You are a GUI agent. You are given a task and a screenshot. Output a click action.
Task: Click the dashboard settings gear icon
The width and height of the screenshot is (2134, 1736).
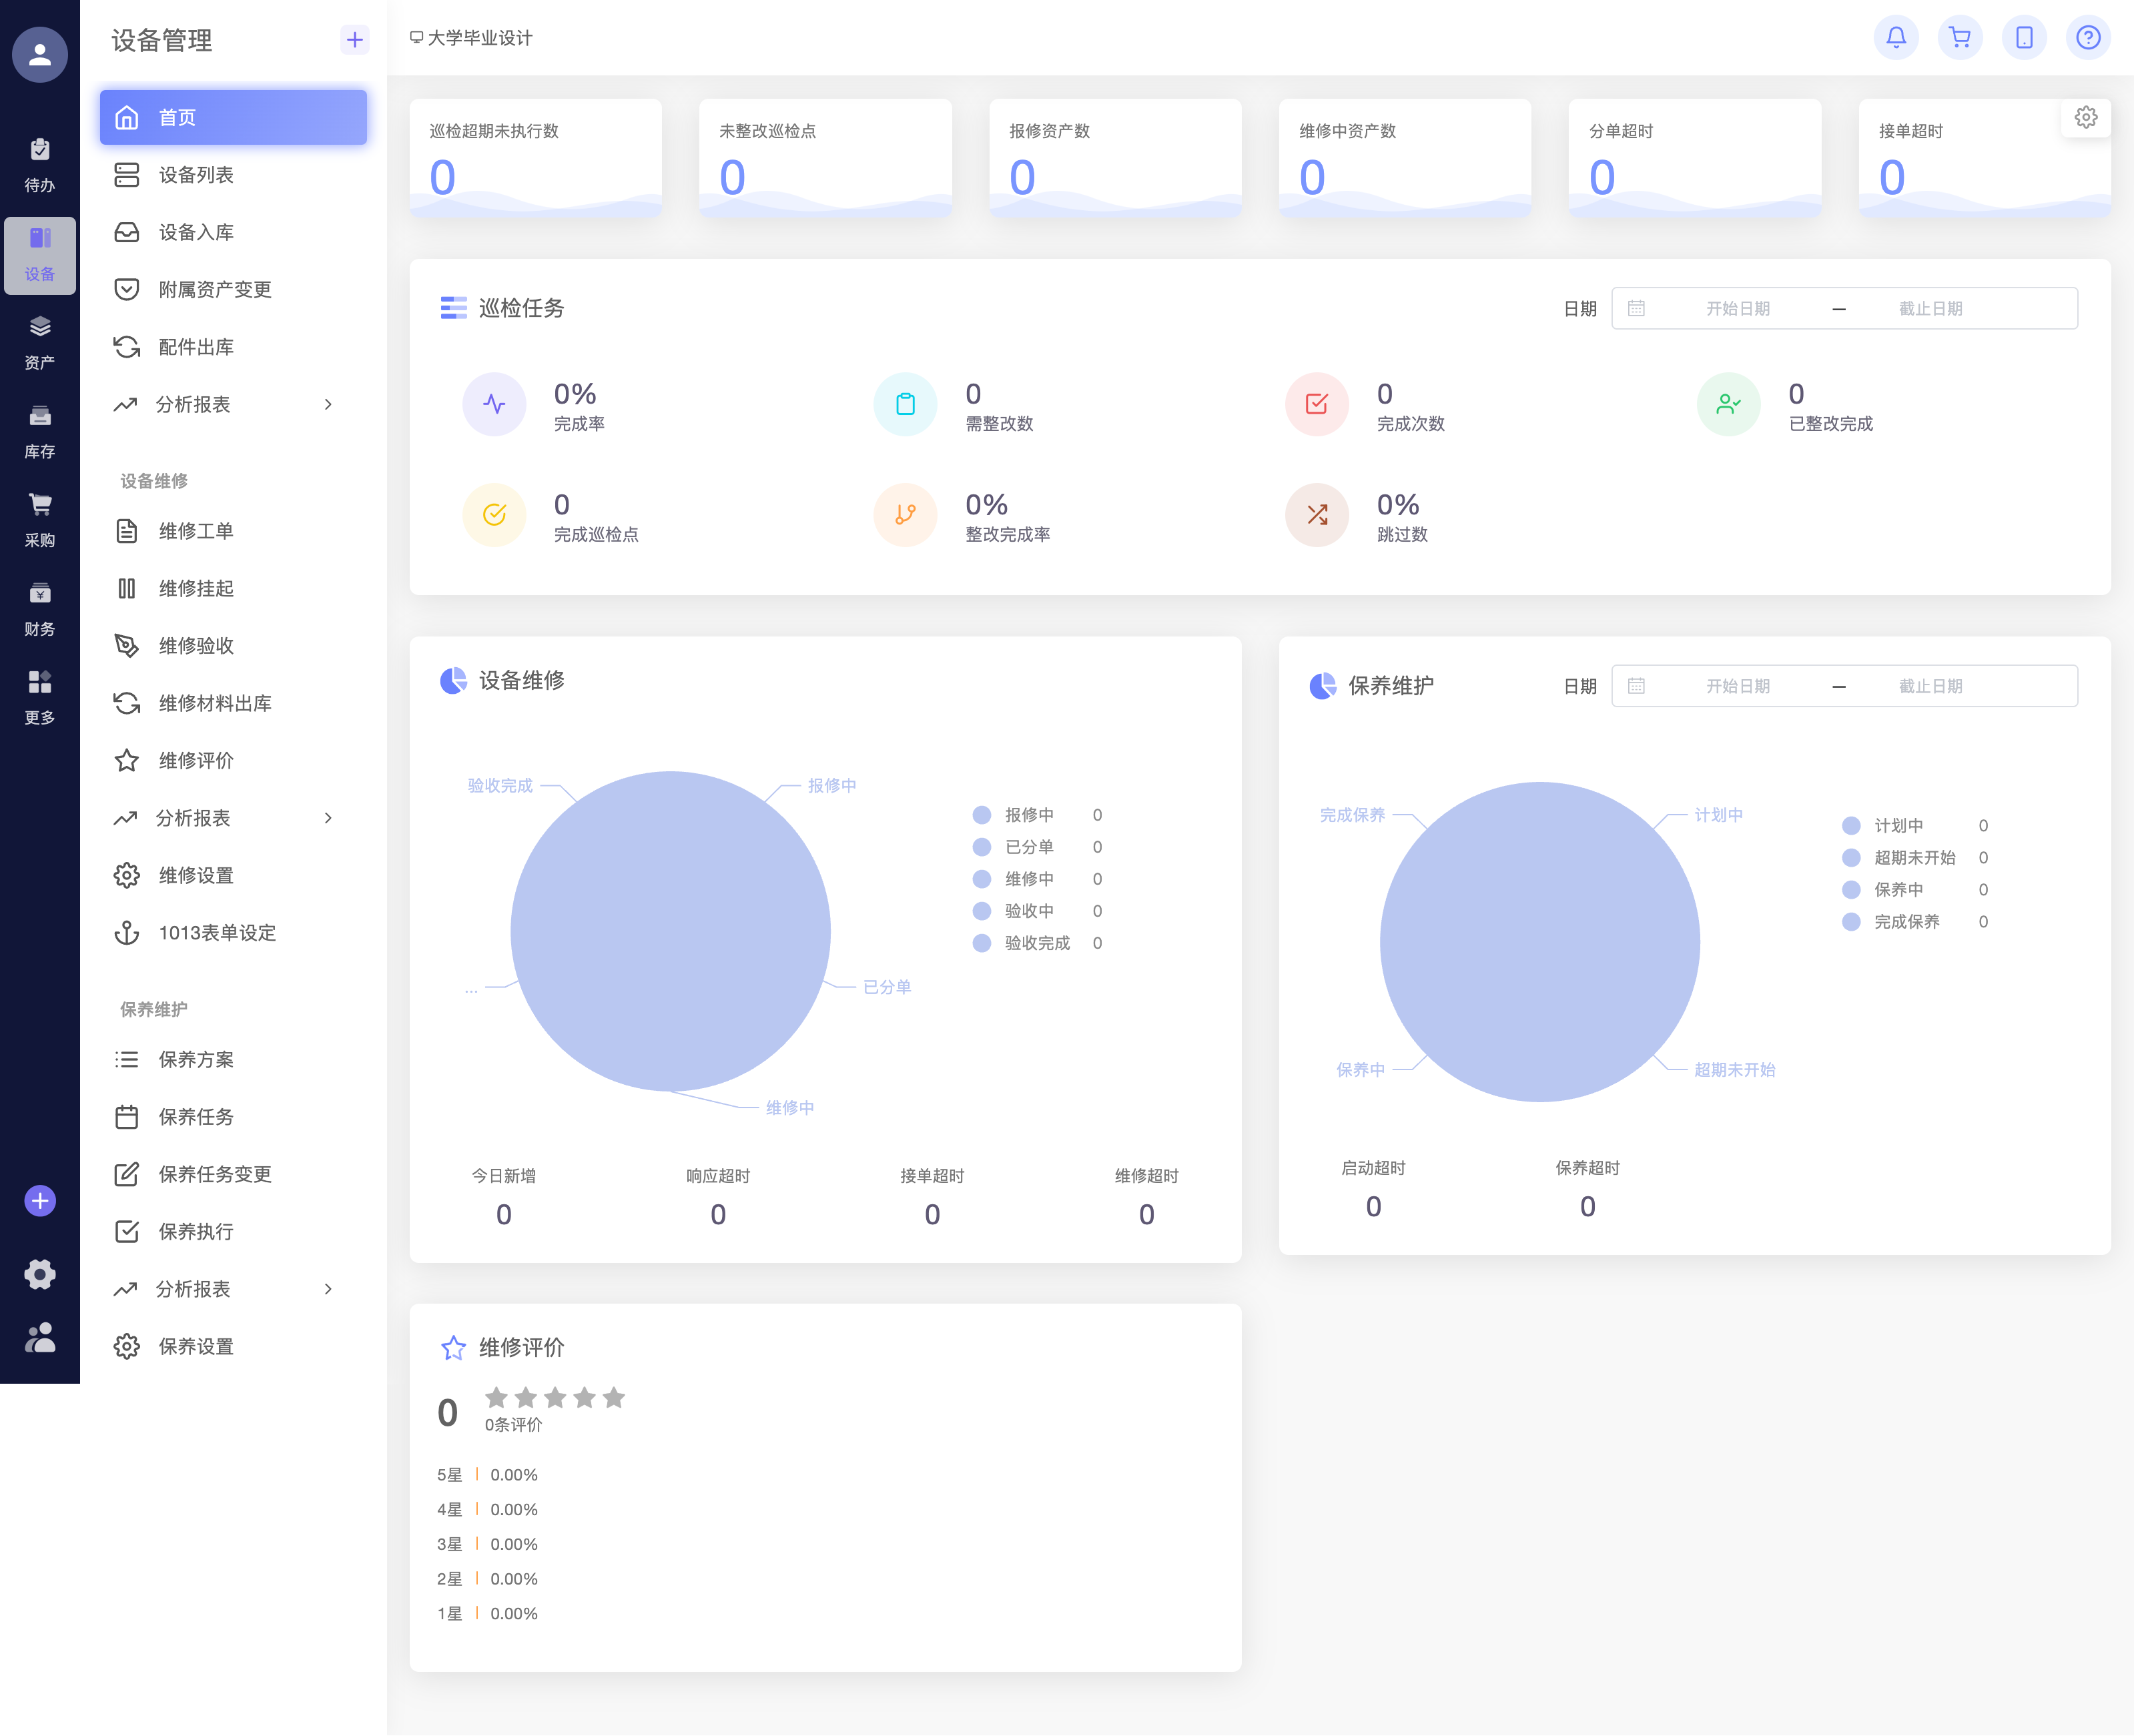(2085, 118)
